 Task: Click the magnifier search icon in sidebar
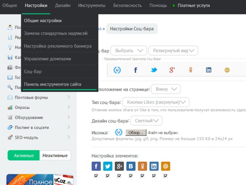point(10,87)
